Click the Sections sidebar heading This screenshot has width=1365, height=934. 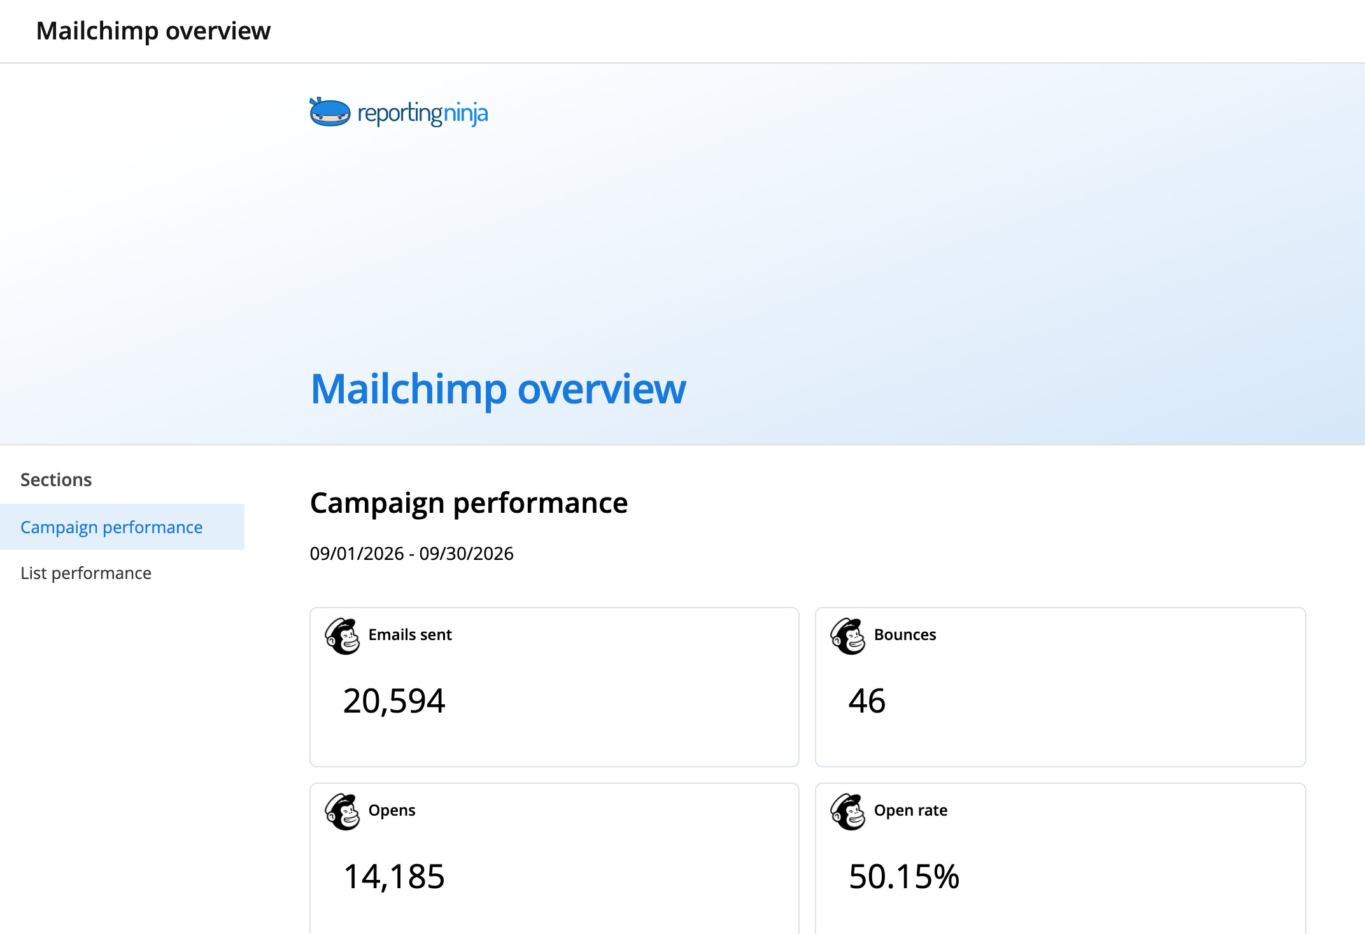[x=56, y=480]
